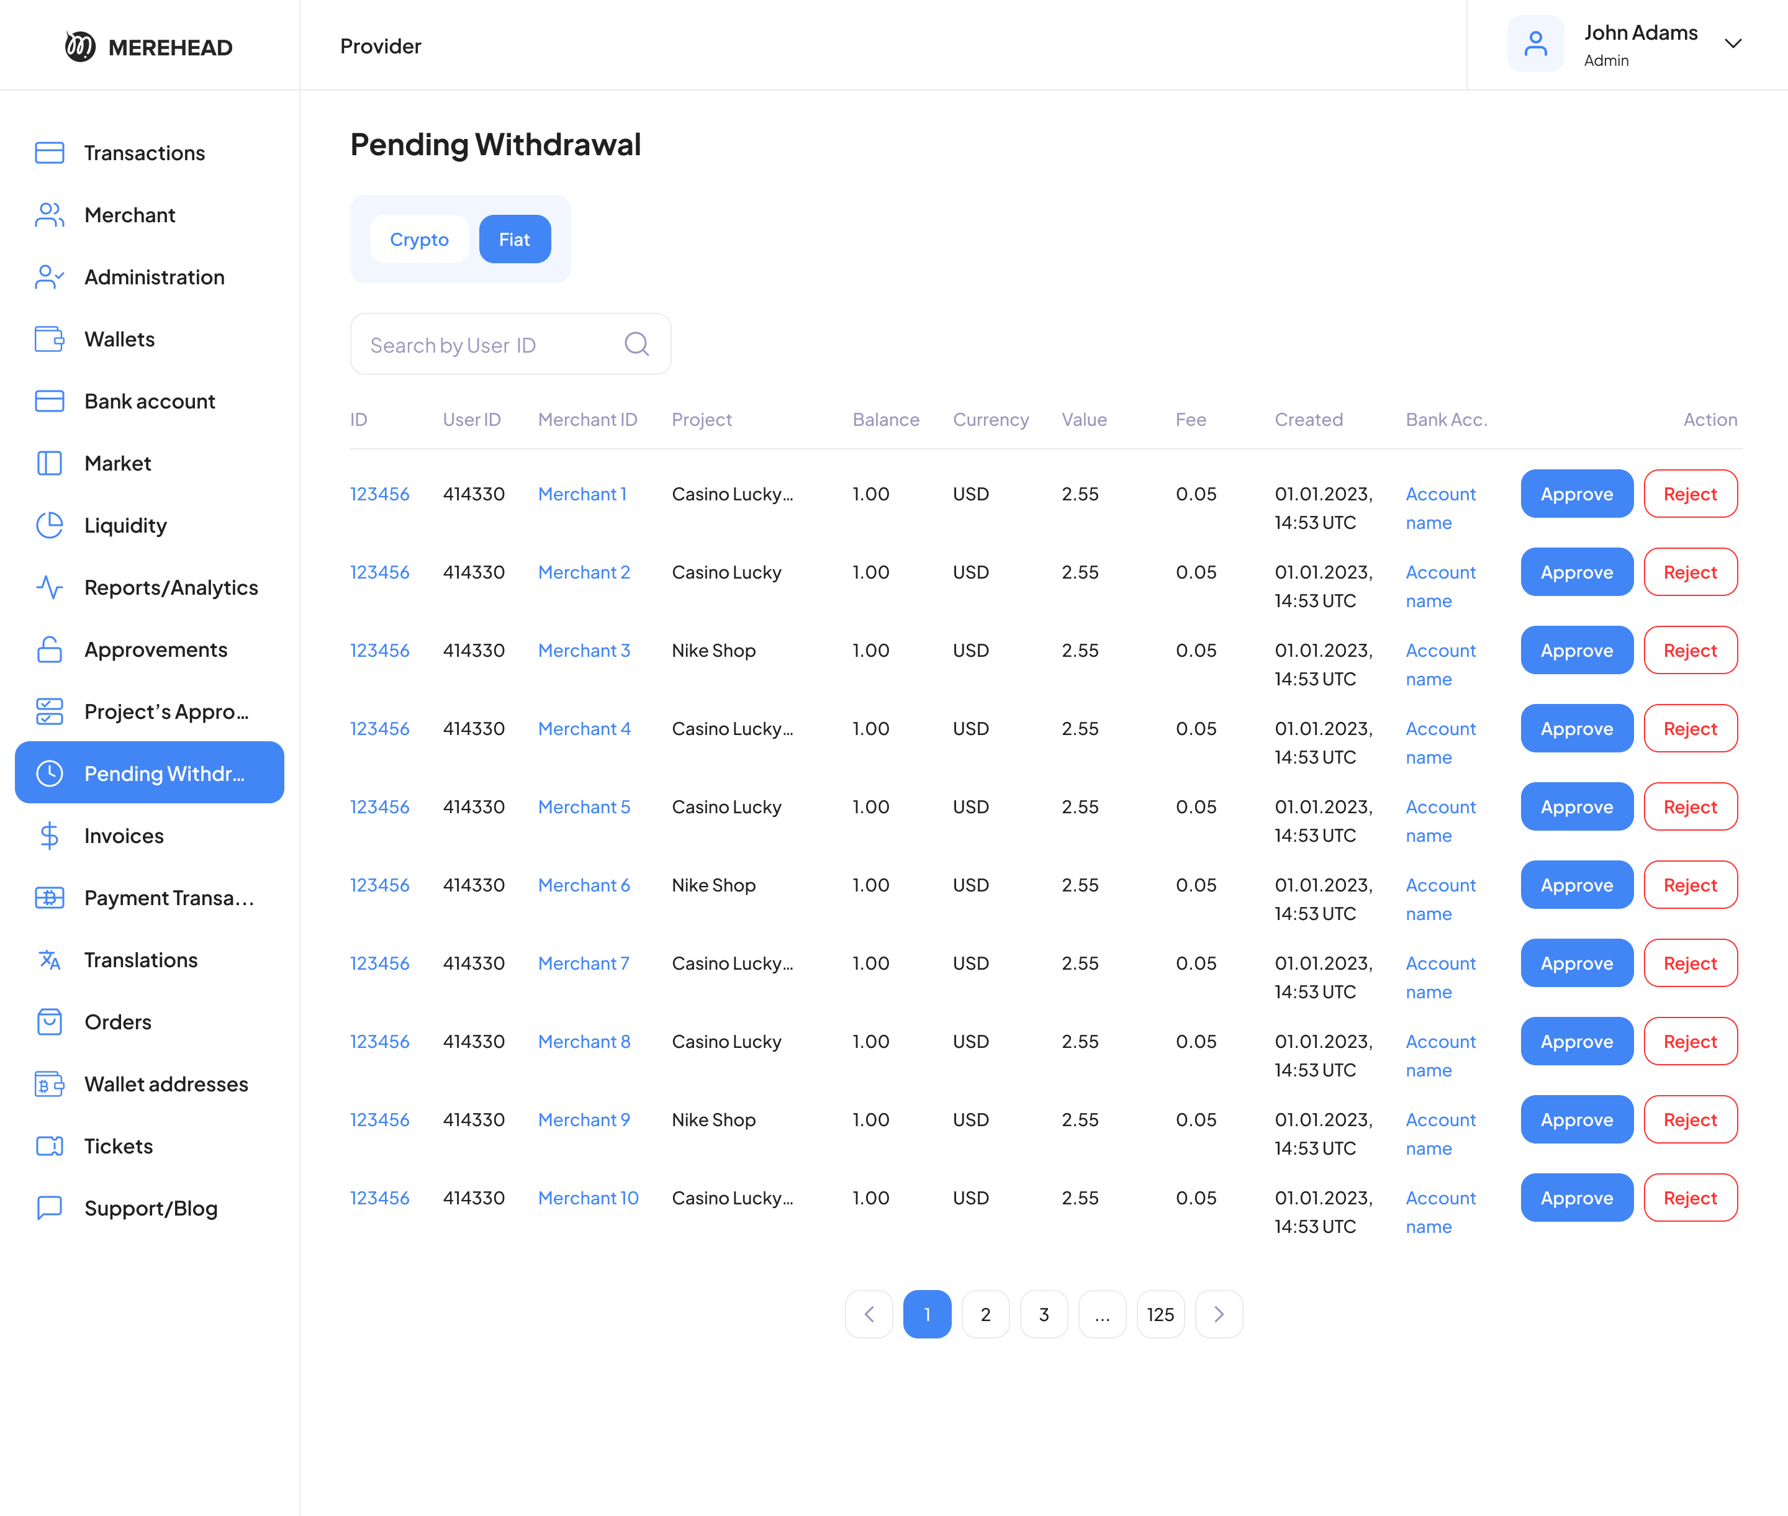Select the Fiat tab
The height and width of the screenshot is (1516, 1788).
pyautogui.click(x=514, y=239)
